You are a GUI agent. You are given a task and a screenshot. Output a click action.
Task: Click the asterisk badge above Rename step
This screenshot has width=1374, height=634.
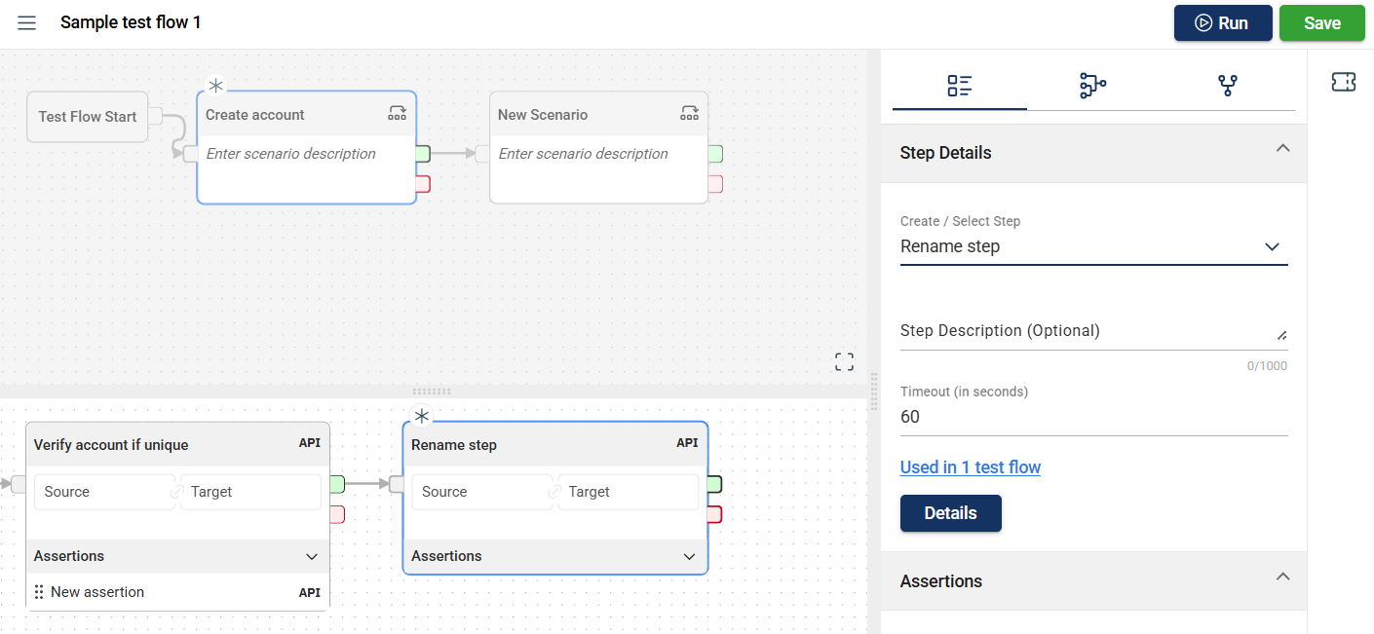(x=421, y=416)
